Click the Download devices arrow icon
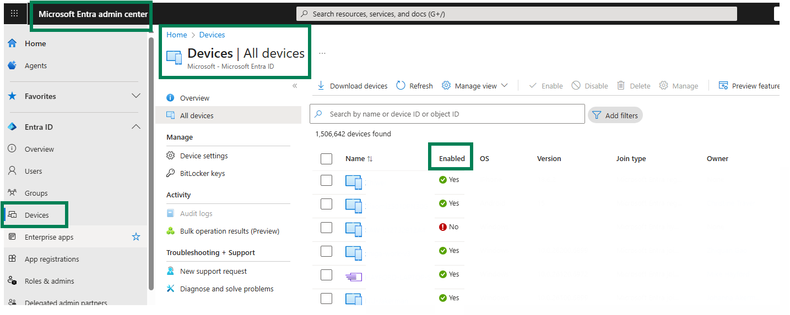Viewport: 790px width, 315px height. (321, 86)
